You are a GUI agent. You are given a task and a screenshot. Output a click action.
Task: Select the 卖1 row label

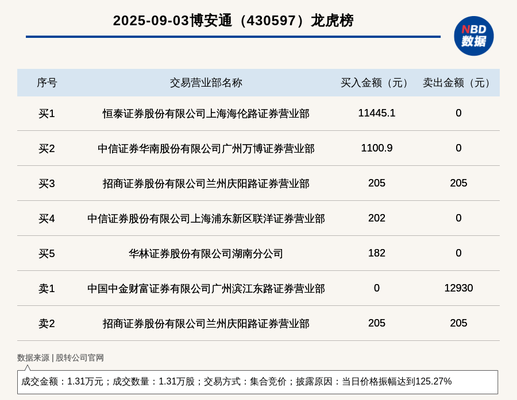tap(47, 289)
